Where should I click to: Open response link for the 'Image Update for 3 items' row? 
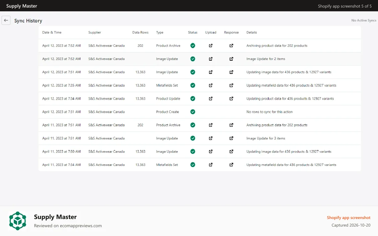(231, 138)
